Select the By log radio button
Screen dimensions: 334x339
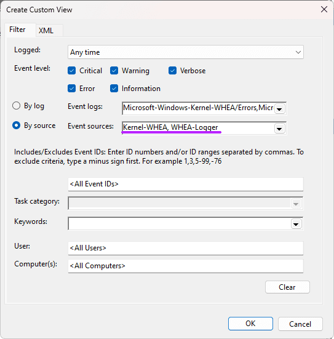coord(16,106)
